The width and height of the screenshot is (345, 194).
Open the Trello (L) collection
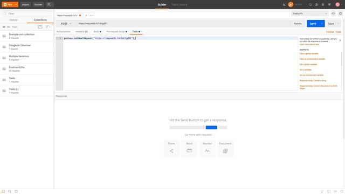(27, 91)
